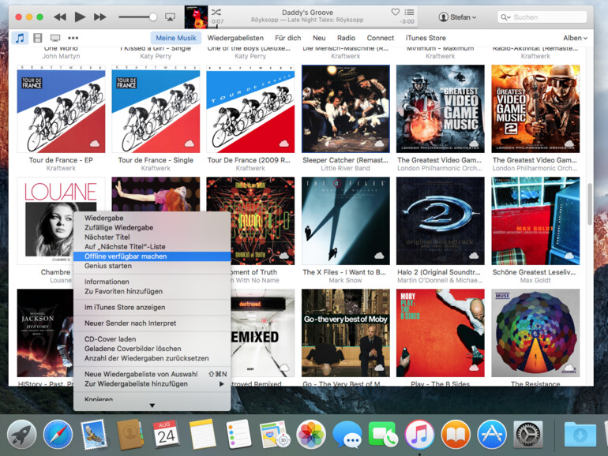The height and width of the screenshot is (456, 608).
Task: Click cloud download icon on Halo 2 cover
Action: (474, 256)
